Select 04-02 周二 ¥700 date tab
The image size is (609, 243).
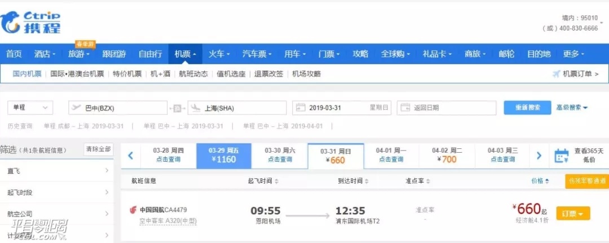point(447,156)
